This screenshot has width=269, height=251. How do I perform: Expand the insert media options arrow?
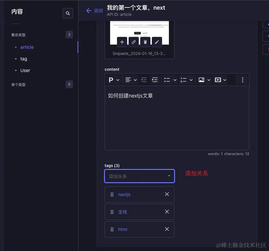pyautogui.click(x=225, y=80)
